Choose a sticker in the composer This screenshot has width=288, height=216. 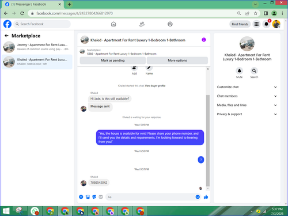pyautogui.click(x=94, y=197)
